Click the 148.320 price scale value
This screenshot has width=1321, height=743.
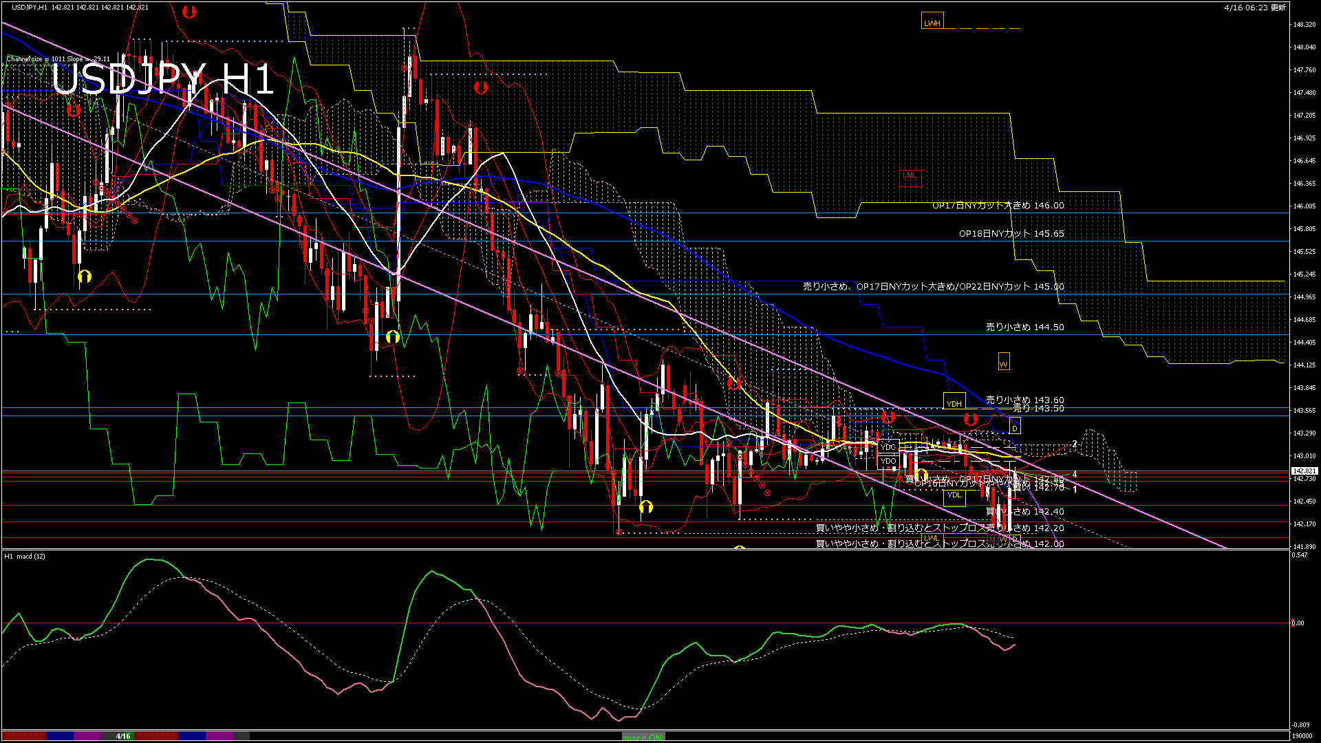1304,25
